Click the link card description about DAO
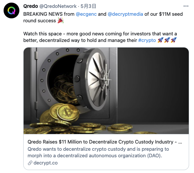Viewport: 194px width, 173px height. tap(98, 152)
